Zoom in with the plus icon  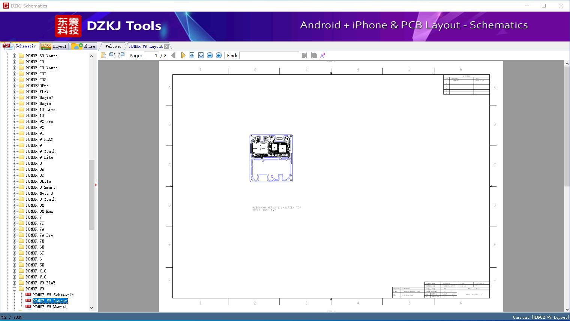pos(219,55)
